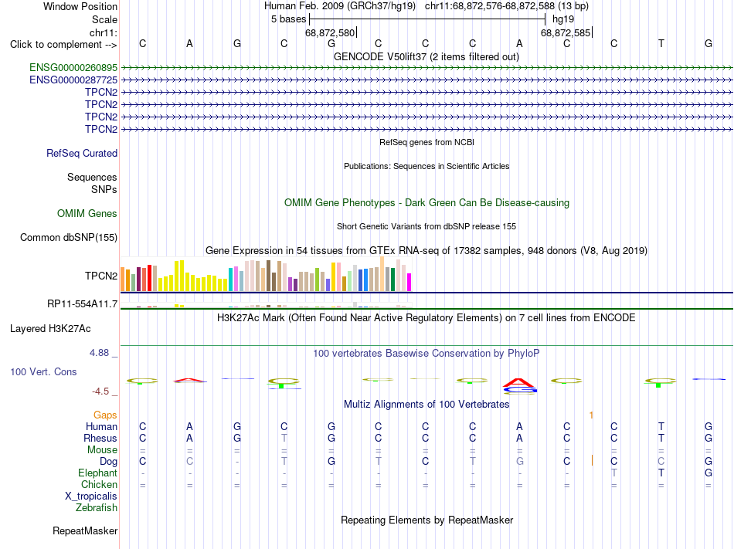Click 'RefSeq genes from NCBI' title
Screen dimensions: 734x549
click(x=426, y=142)
